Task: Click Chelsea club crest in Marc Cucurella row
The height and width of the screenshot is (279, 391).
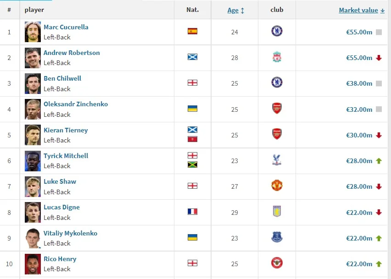Action: [277, 31]
